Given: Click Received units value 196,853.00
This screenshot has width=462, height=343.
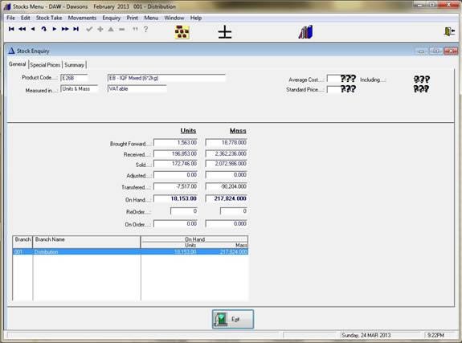Looking at the screenshot, I should tap(175, 153).
